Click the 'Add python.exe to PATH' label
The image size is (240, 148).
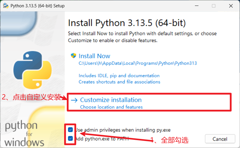pos(102,139)
